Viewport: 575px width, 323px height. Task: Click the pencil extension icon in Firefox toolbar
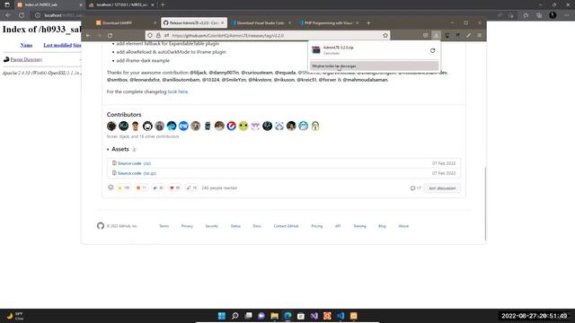(x=469, y=36)
